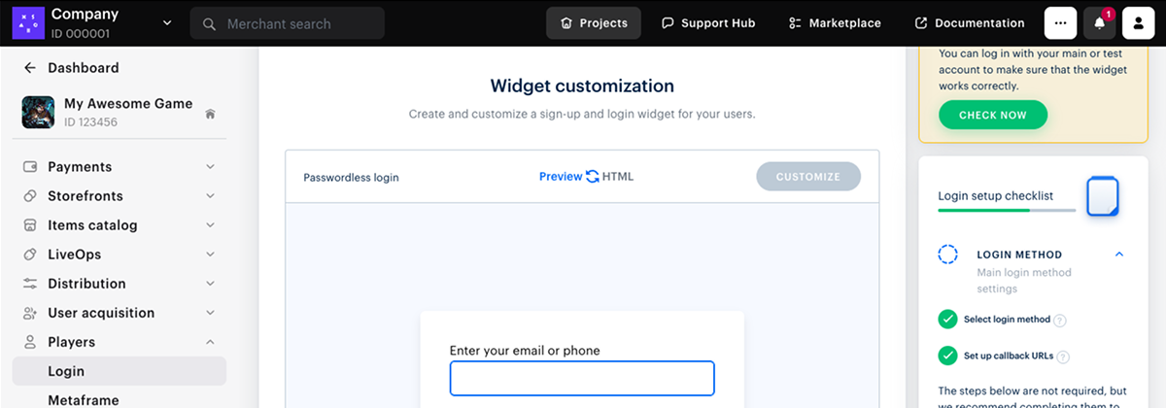Click the Customize button

808,177
